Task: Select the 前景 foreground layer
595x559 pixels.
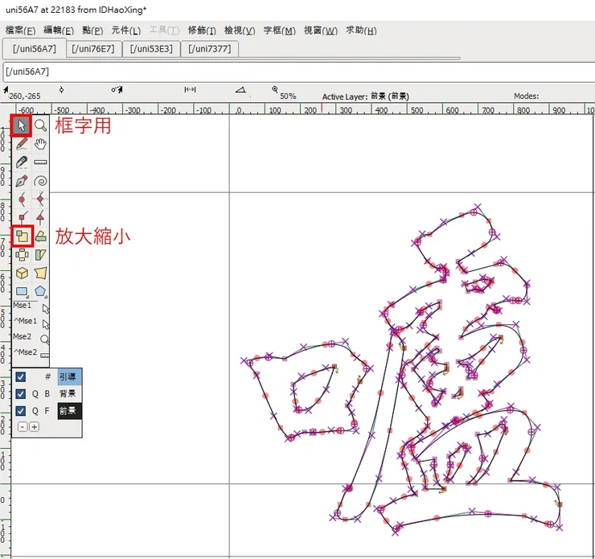Action: pyautogui.click(x=69, y=411)
